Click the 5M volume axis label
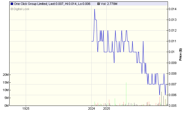Image resolution: width=185 pixels, height=116 pixels. [6, 98]
